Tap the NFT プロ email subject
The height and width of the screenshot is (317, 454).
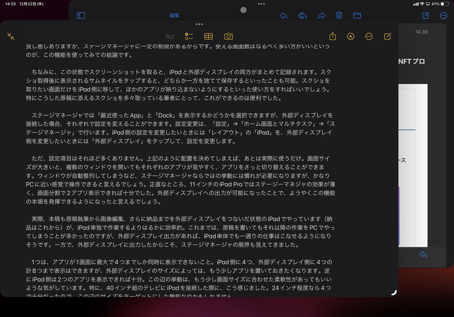(x=411, y=61)
